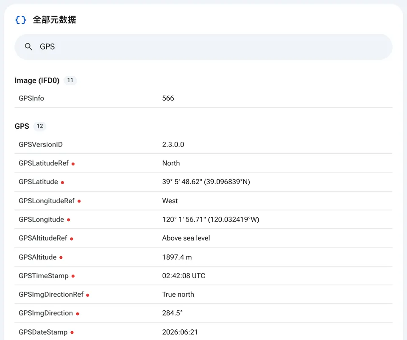Select the GPSVersionID field name
Viewport: 407px width, 340px height.
click(41, 144)
